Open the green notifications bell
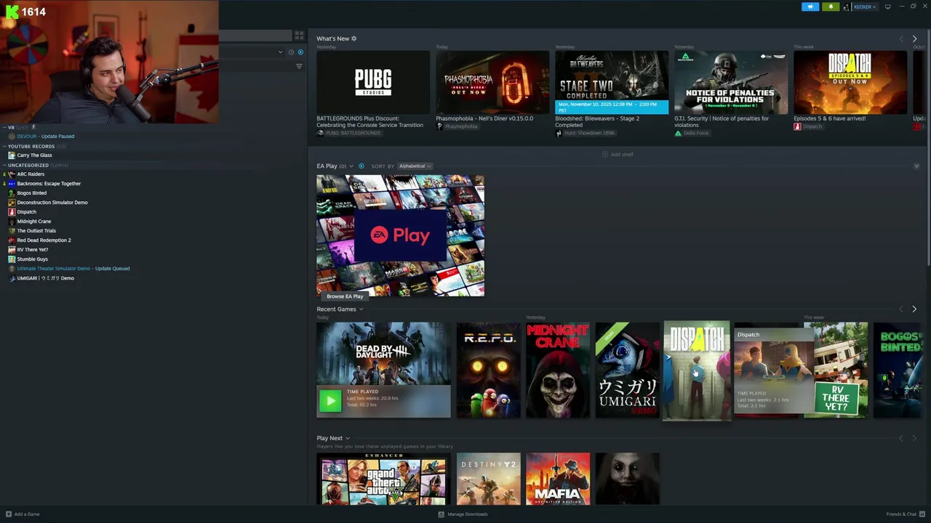The width and height of the screenshot is (931, 523). pos(831,7)
